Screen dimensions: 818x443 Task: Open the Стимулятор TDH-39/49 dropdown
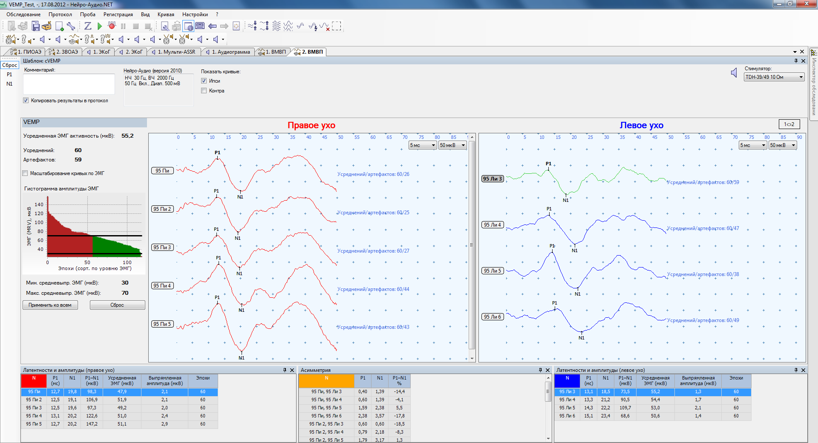click(774, 77)
